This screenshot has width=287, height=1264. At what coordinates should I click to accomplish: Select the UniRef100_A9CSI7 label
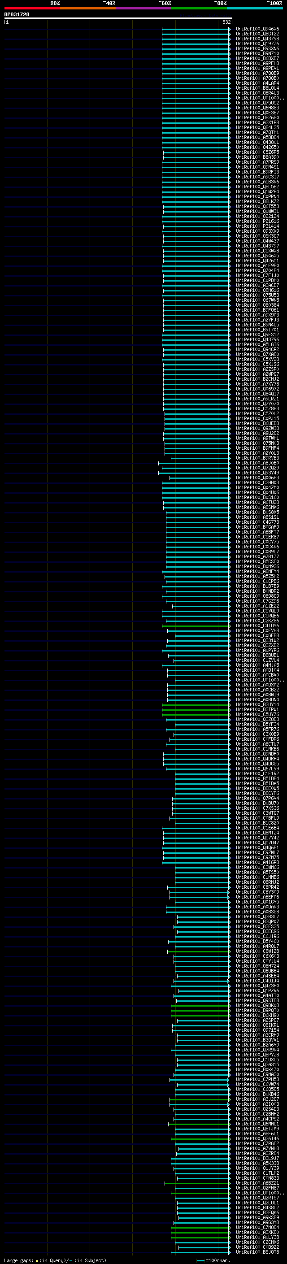257,177
